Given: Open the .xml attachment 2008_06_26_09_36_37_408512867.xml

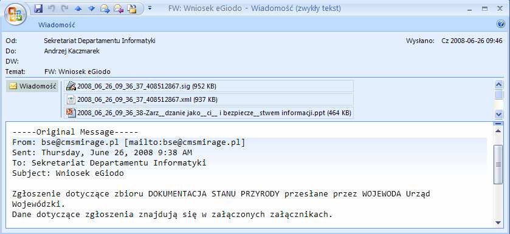Looking at the screenshot, I should pos(208,99).
